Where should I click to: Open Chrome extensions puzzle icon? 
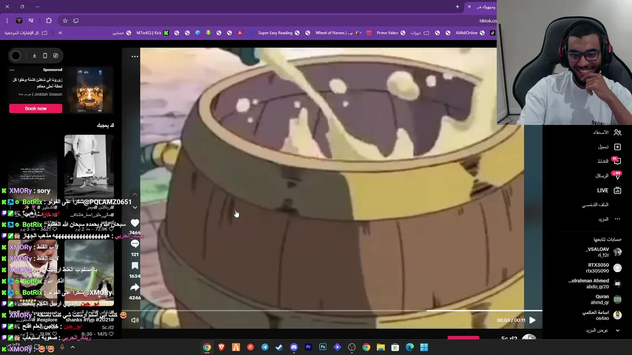coord(48,21)
